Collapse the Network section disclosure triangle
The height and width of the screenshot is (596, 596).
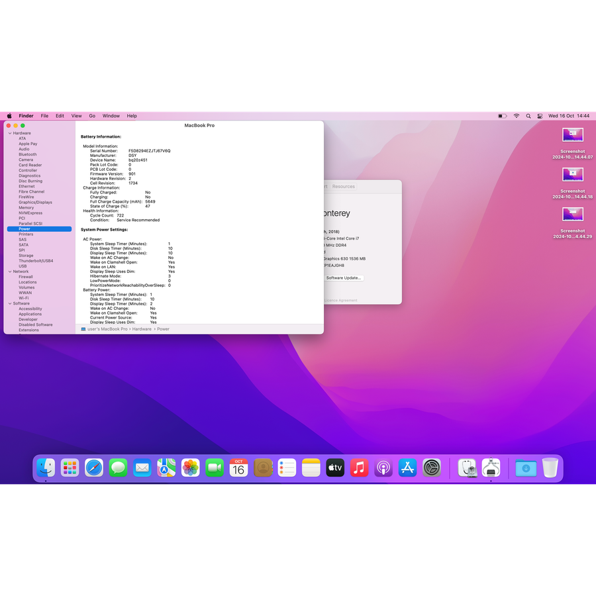[9, 272]
